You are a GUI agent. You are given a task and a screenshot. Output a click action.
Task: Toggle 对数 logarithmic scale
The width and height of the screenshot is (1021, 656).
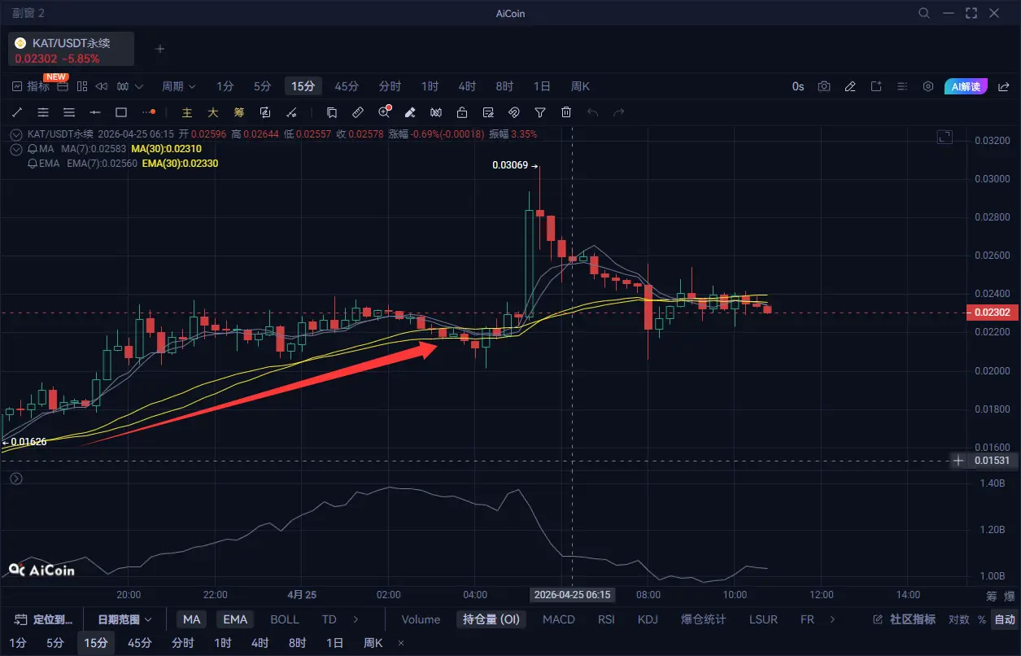[959, 619]
